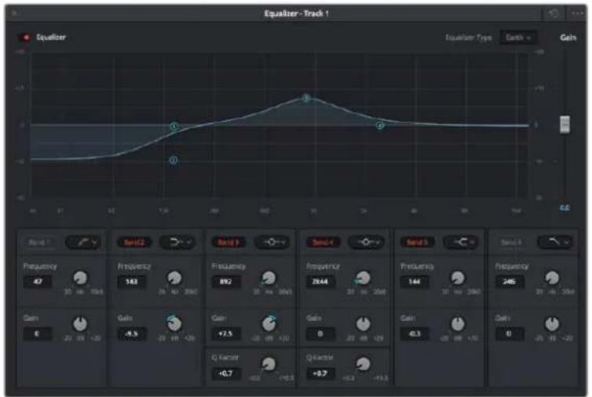Click the Band 2 Frequency knob
The height and width of the screenshot is (397, 592).
tap(174, 278)
